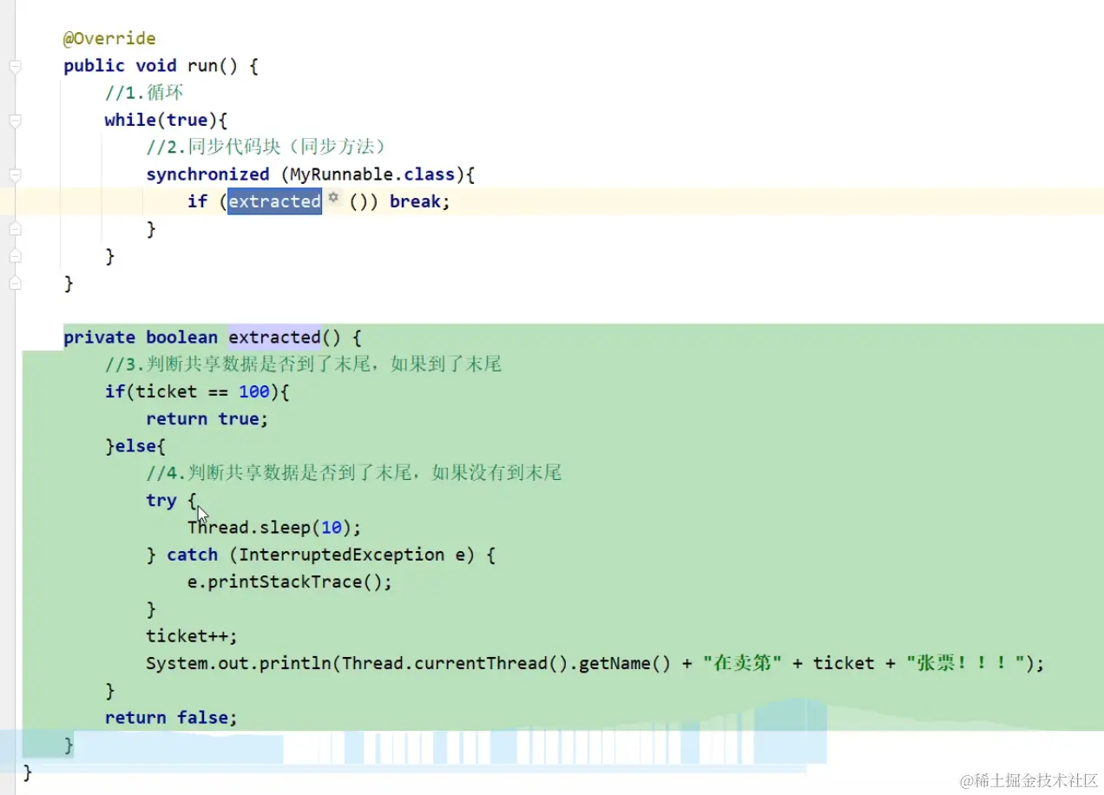Click the ticket++ statement
The height and width of the screenshot is (795, 1104).
click(192, 636)
